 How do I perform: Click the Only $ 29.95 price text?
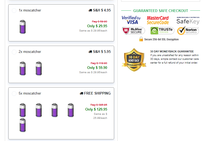pos(97,26)
